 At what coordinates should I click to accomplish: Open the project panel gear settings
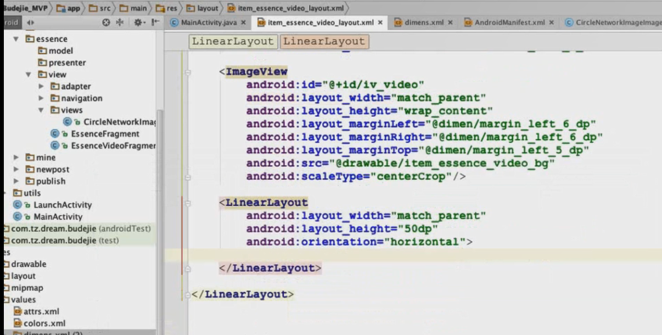(x=138, y=22)
